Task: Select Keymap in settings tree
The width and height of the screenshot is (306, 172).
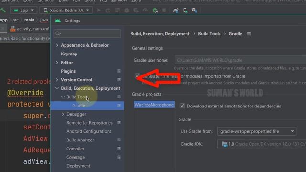Action: coord(69,54)
